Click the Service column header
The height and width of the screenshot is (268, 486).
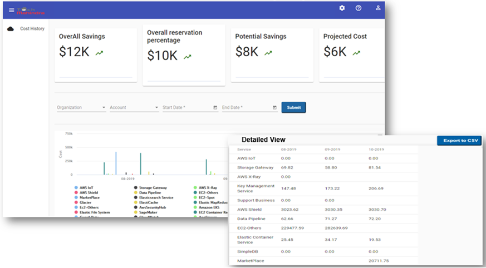(x=244, y=150)
